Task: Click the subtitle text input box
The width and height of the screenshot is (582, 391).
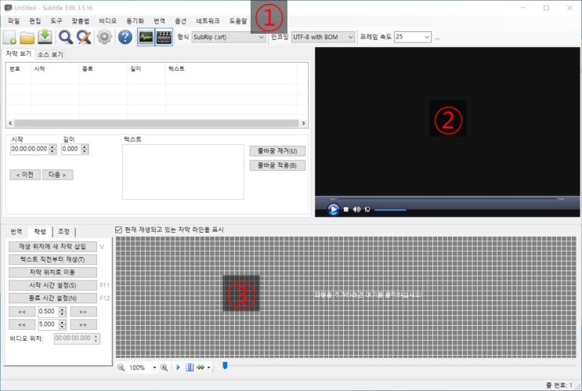Action: (183, 172)
